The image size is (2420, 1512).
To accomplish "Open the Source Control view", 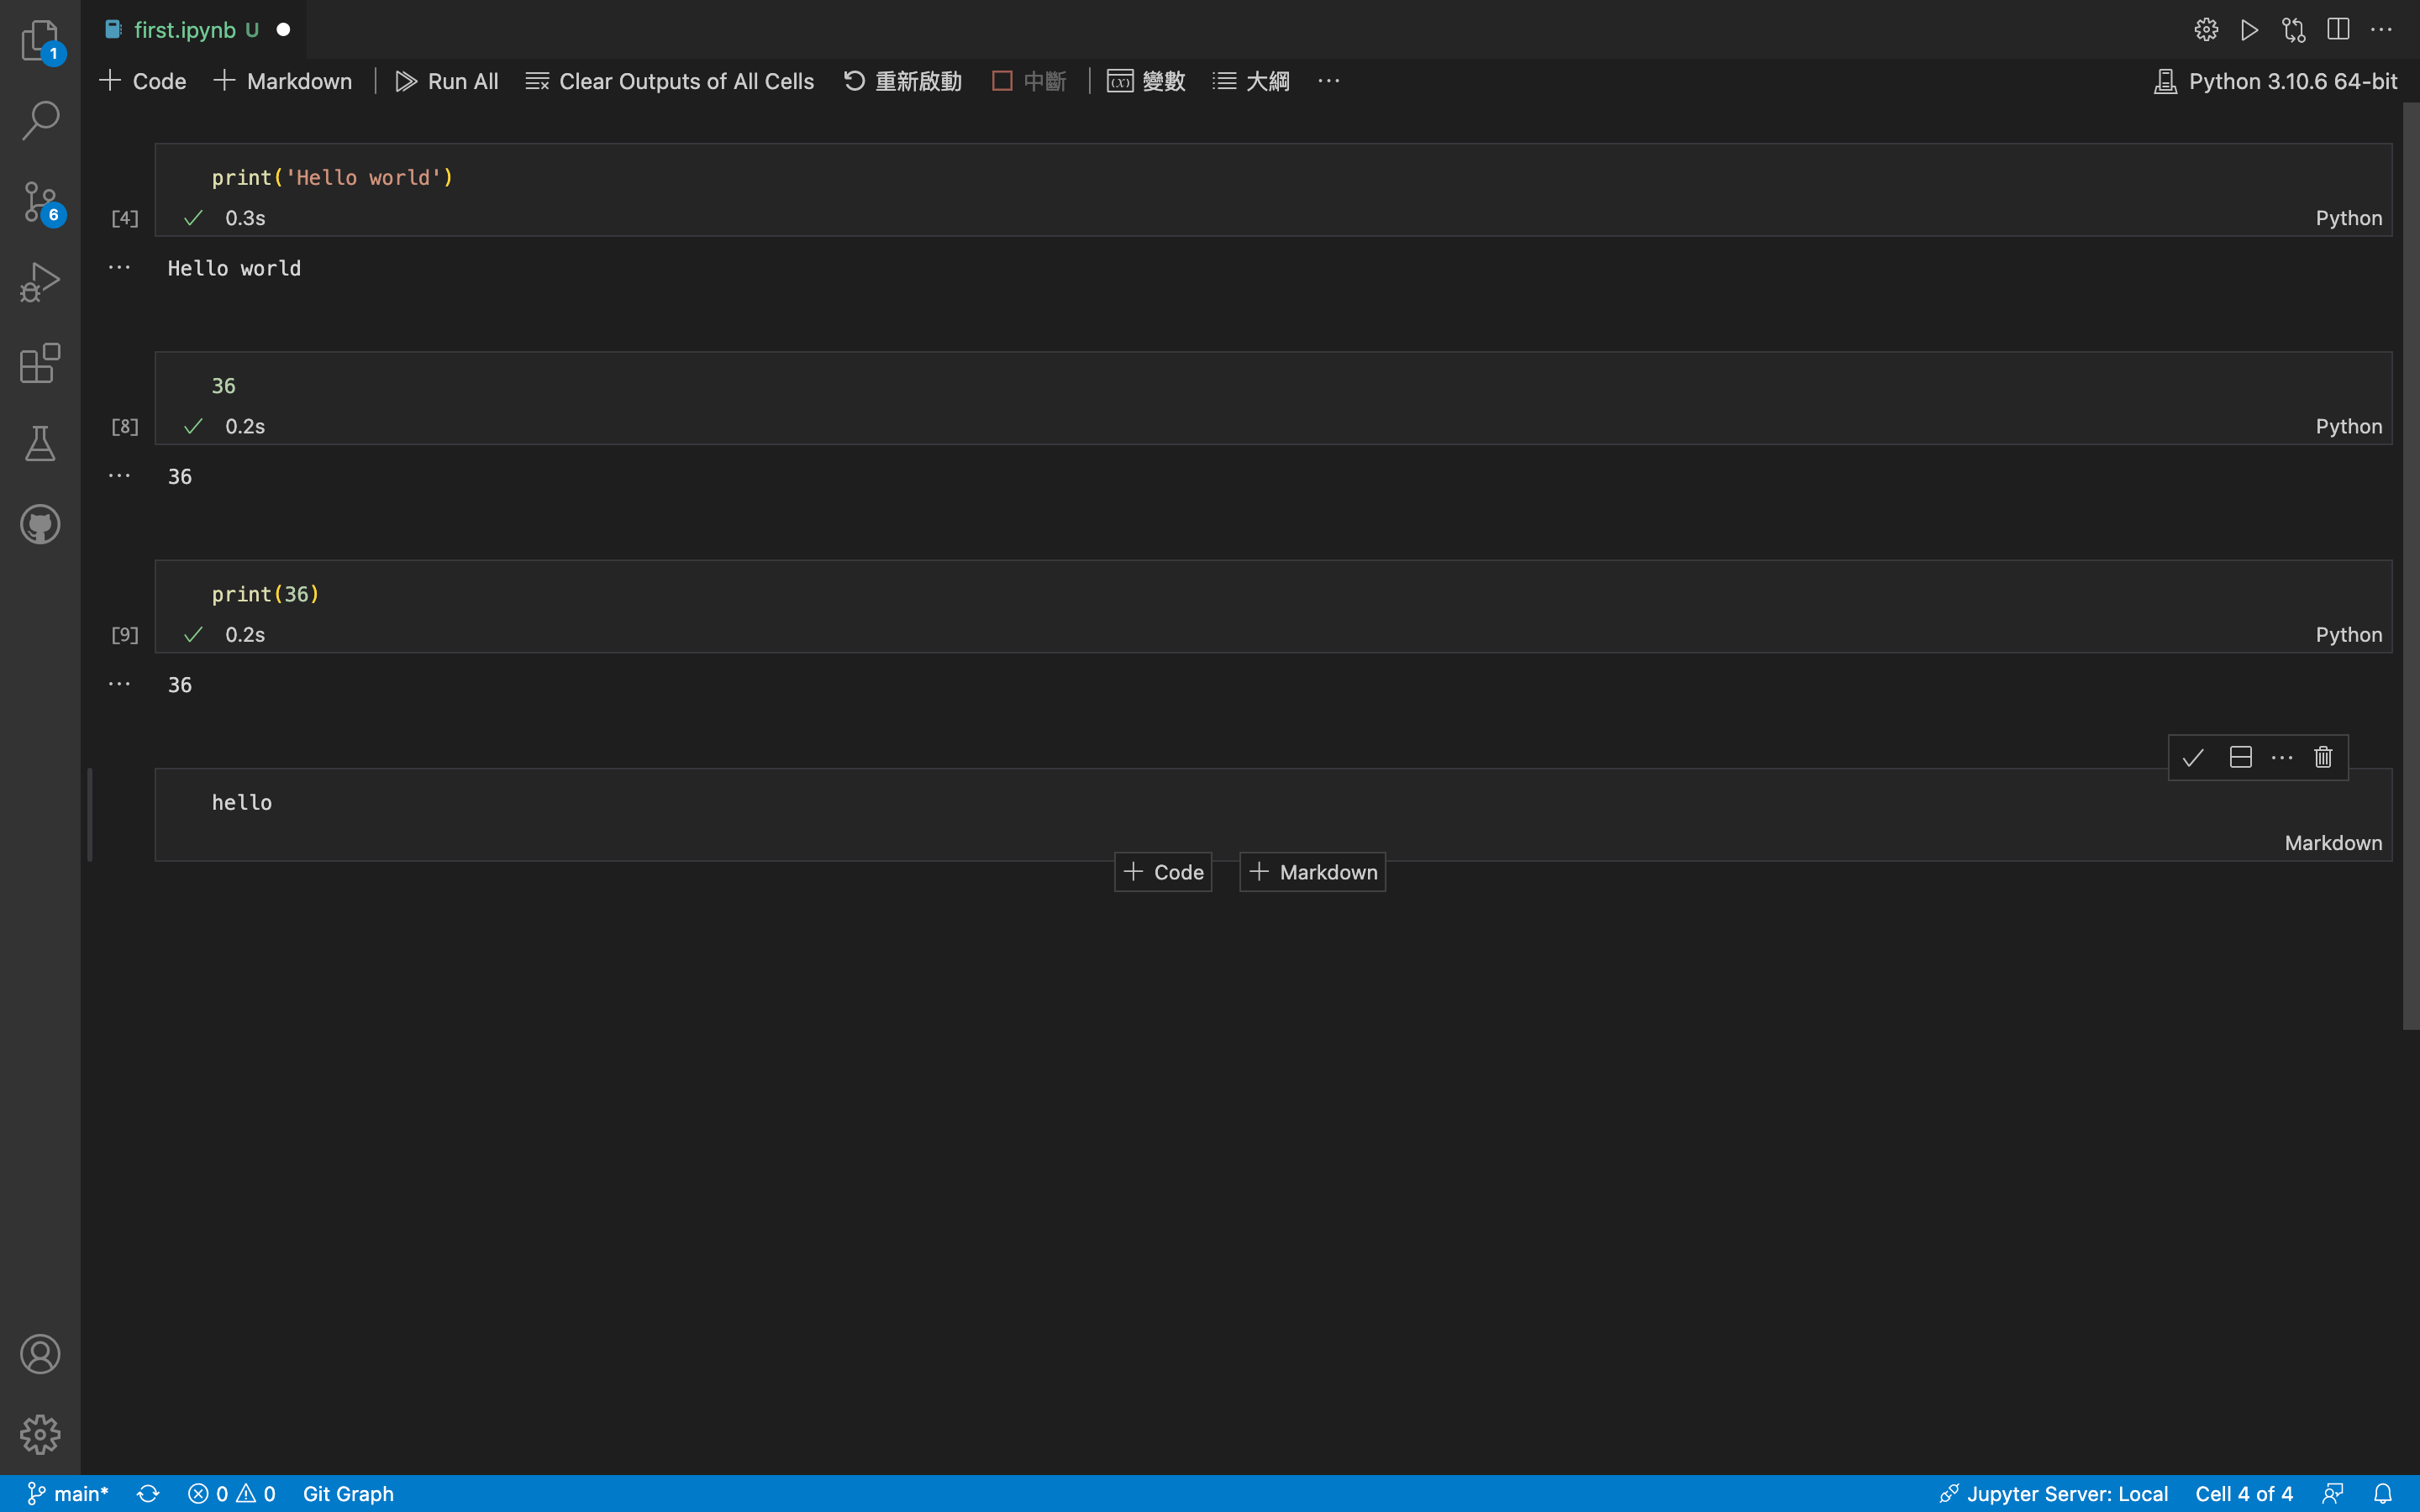I will click(x=40, y=202).
